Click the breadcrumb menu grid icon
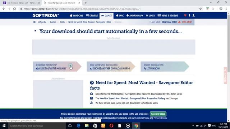The image size is (230, 129). (34, 22)
